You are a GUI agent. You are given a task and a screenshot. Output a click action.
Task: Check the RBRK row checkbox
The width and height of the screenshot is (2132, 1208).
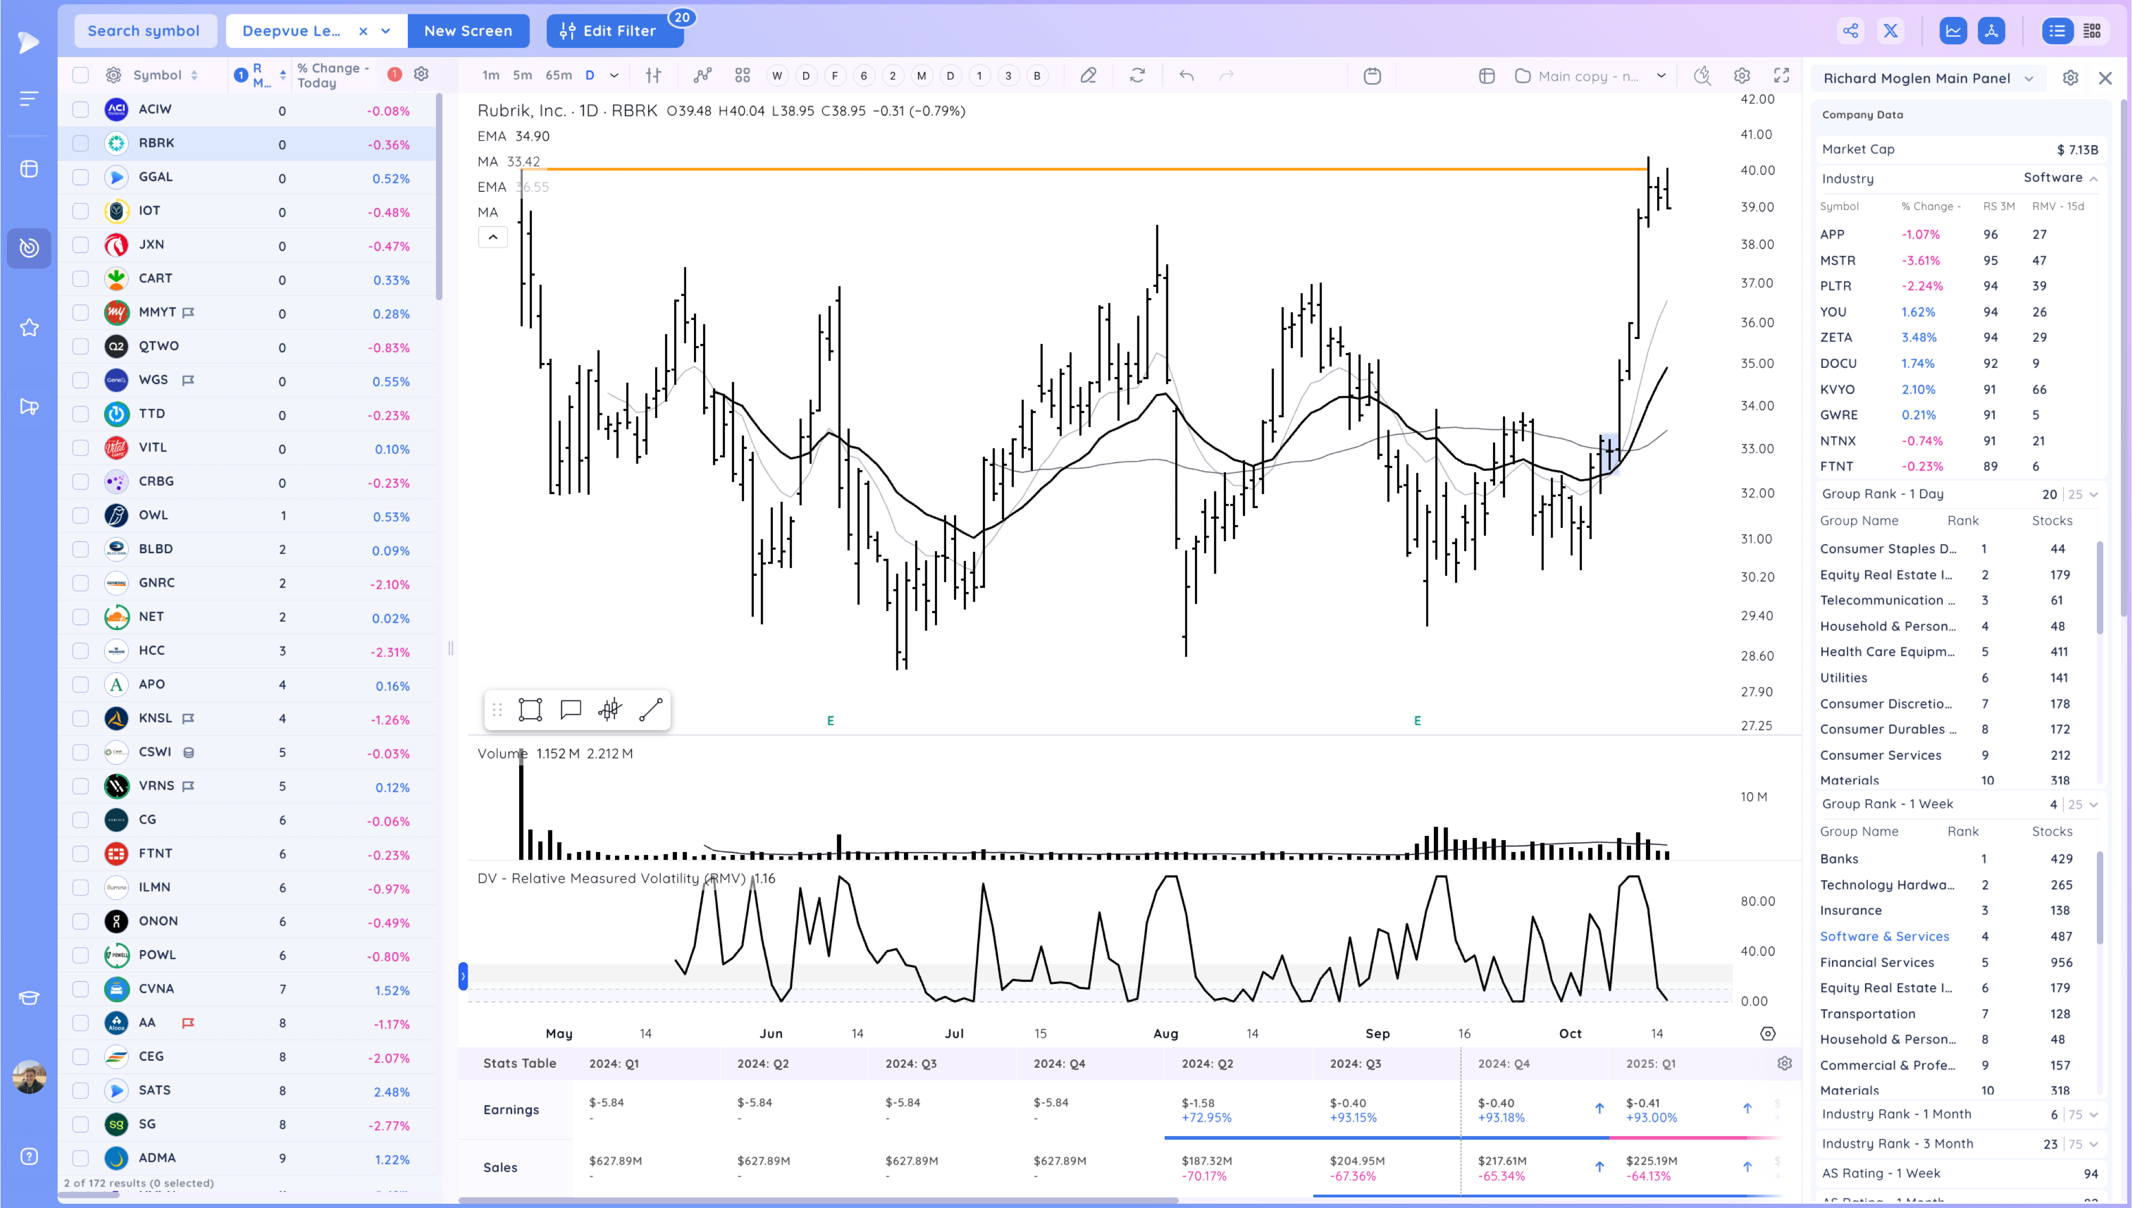point(80,143)
